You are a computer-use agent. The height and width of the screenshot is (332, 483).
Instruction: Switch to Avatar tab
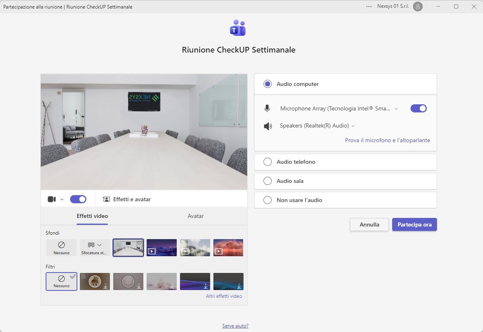195,216
